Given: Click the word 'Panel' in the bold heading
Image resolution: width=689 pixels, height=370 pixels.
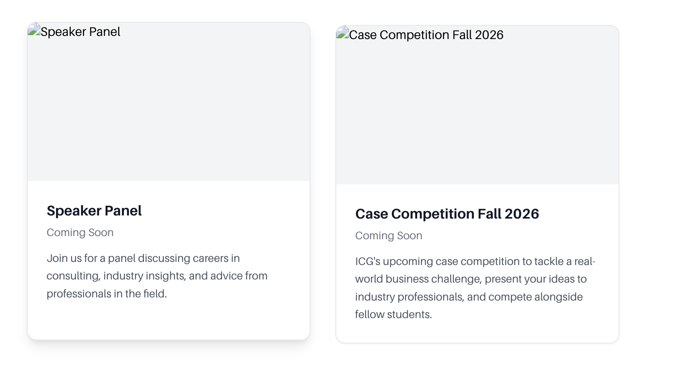Looking at the screenshot, I should pyautogui.click(x=123, y=211).
